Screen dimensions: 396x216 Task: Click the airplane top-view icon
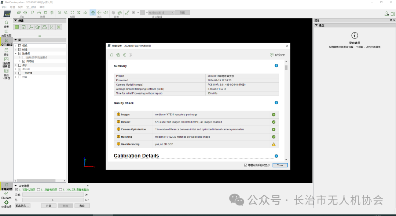(x=85, y=12)
